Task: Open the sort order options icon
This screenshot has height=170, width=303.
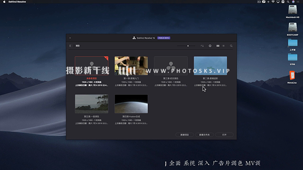Action: click(202, 46)
